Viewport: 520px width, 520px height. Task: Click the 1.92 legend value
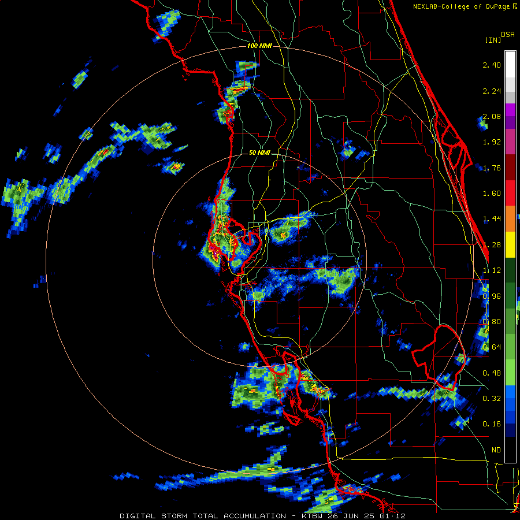pos(492,142)
